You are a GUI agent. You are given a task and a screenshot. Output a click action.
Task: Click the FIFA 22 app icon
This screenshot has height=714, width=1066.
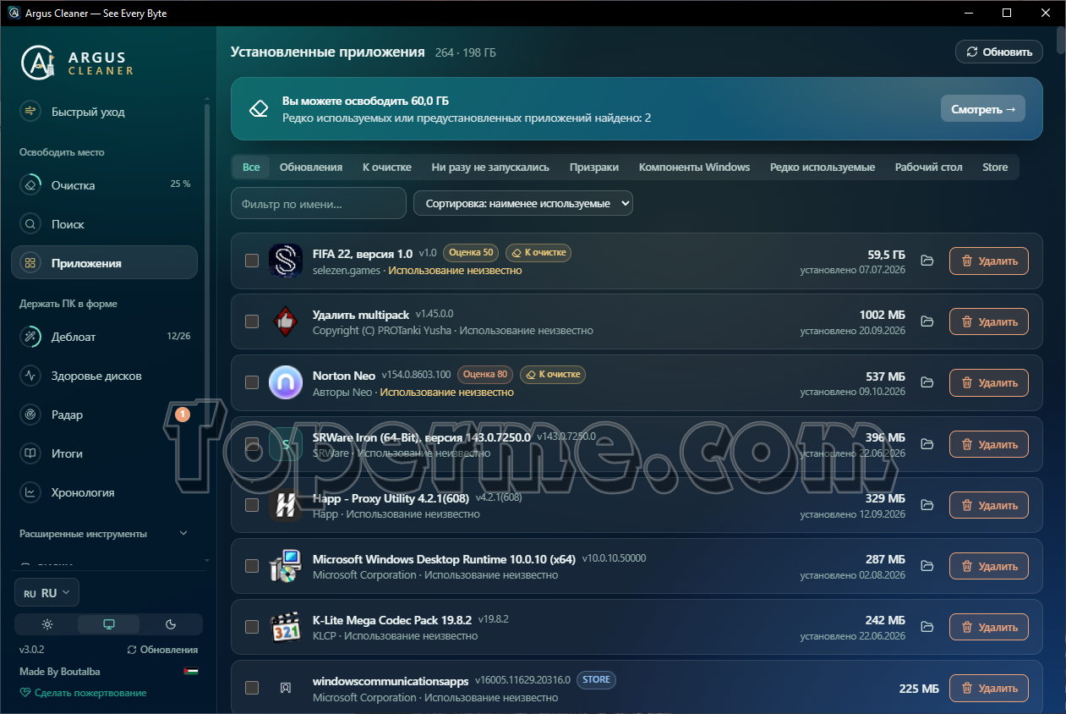click(x=286, y=261)
